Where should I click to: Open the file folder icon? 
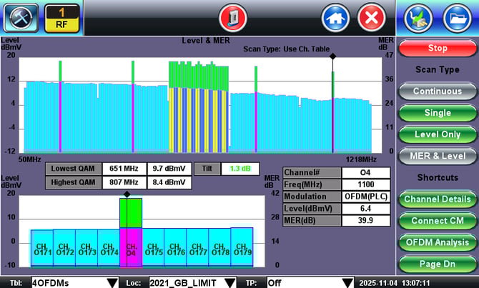click(x=455, y=16)
